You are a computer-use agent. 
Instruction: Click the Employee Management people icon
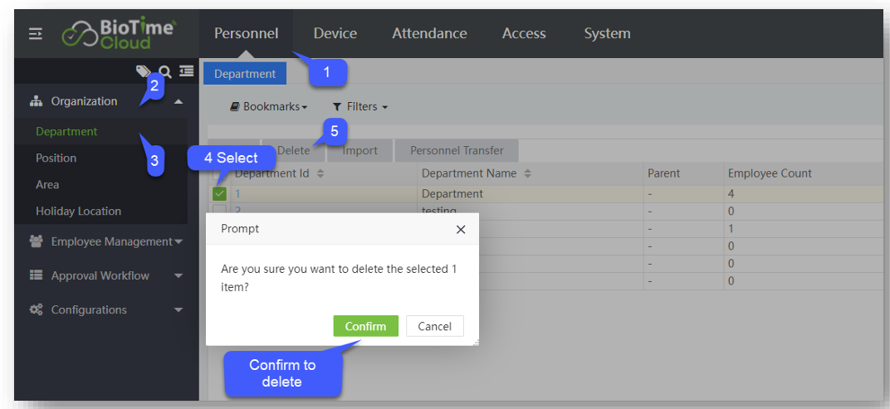click(36, 242)
